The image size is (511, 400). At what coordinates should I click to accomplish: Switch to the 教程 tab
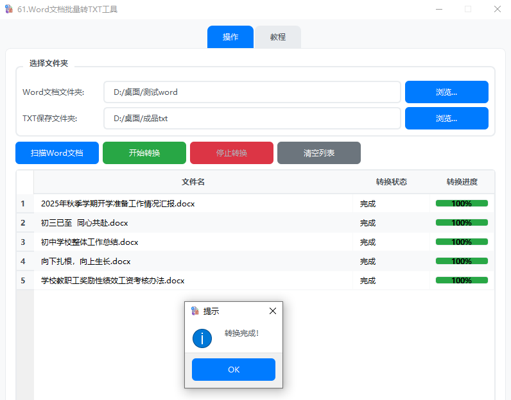[277, 37]
